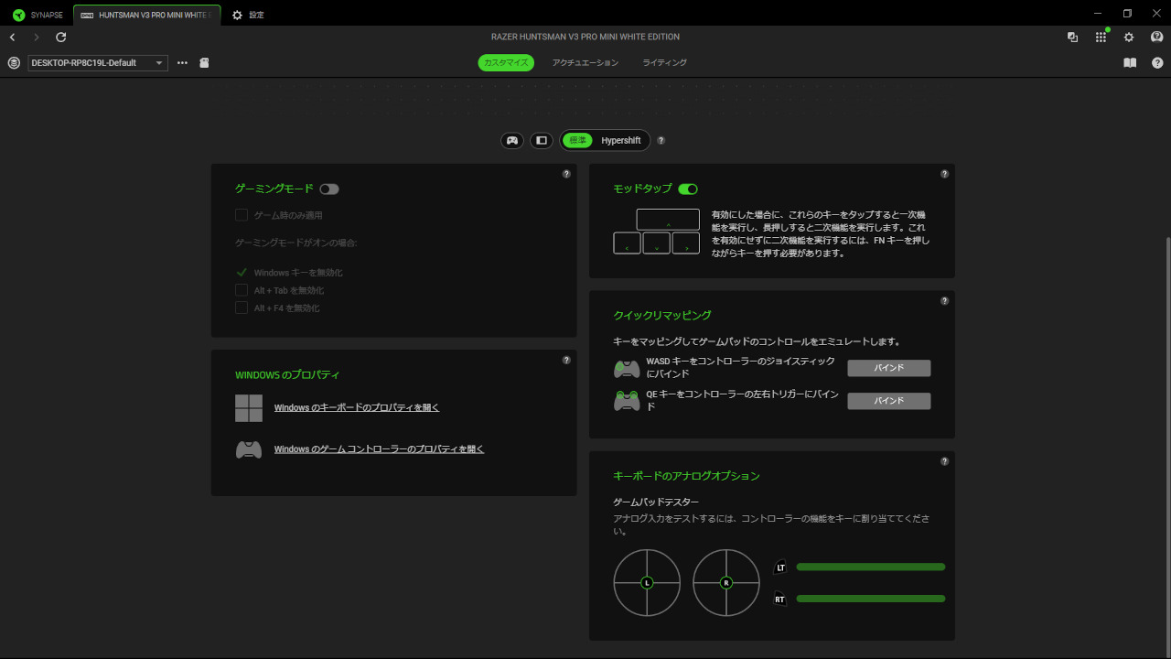This screenshot has width=1171, height=659.
Task: Click the refresh icon in the top bar
Action: [61, 38]
